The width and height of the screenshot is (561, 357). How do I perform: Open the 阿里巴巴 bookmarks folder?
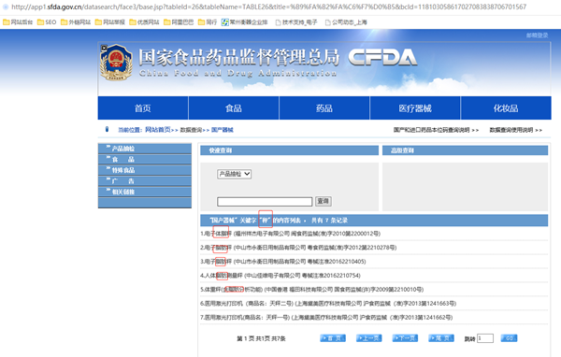click(x=179, y=22)
